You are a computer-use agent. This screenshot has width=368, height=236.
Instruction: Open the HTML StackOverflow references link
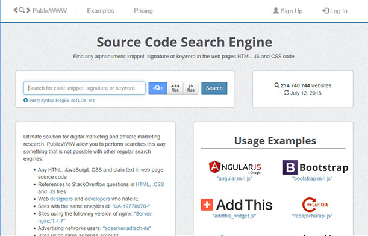pos(143,184)
